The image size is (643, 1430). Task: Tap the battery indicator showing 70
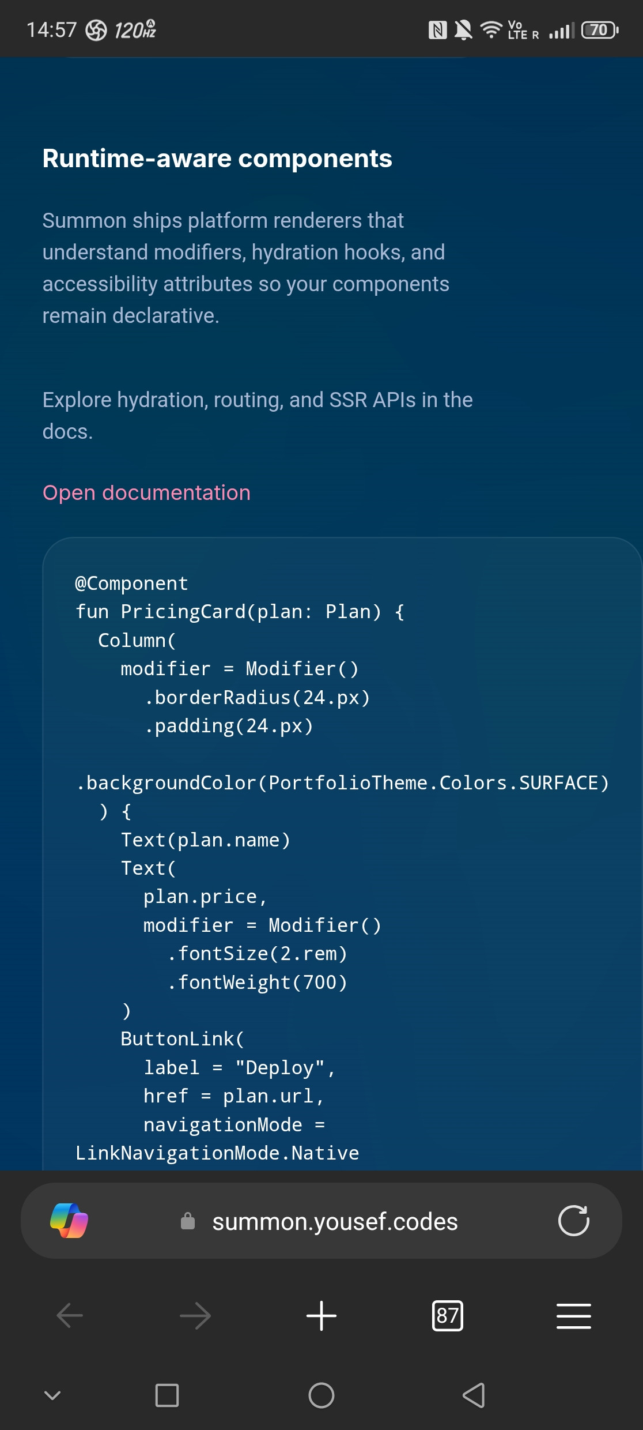pos(599,30)
